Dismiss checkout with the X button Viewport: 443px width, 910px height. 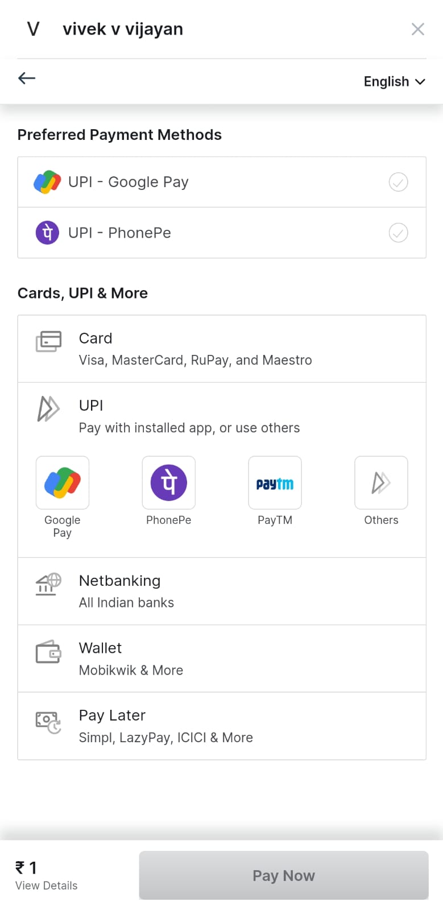417,28
